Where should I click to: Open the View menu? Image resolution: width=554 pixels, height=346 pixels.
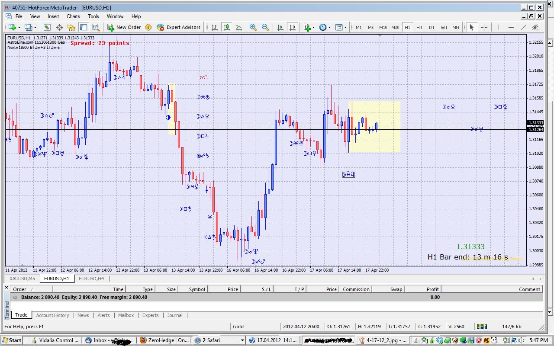tap(35, 16)
